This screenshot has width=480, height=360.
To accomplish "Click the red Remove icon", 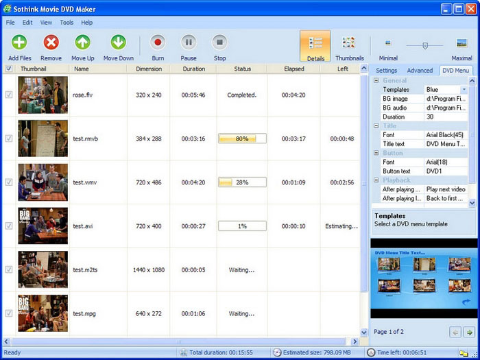I will point(51,43).
